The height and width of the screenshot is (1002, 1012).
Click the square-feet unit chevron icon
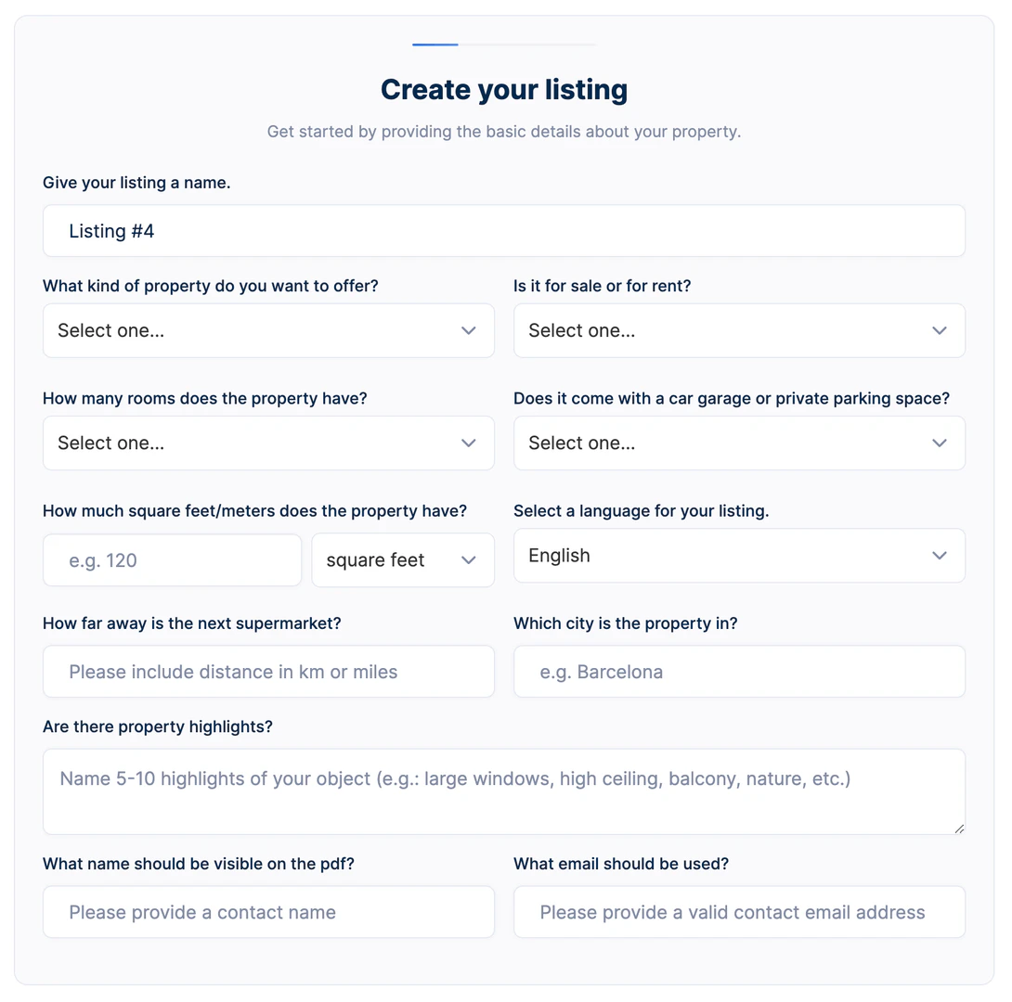tap(469, 560)
